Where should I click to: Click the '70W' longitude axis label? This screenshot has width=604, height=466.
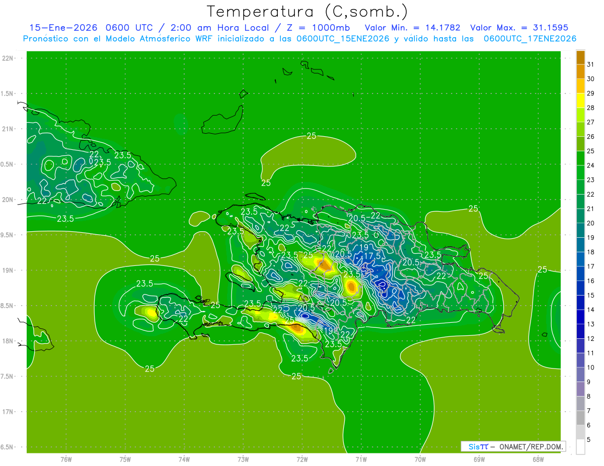tap(420, 459)
